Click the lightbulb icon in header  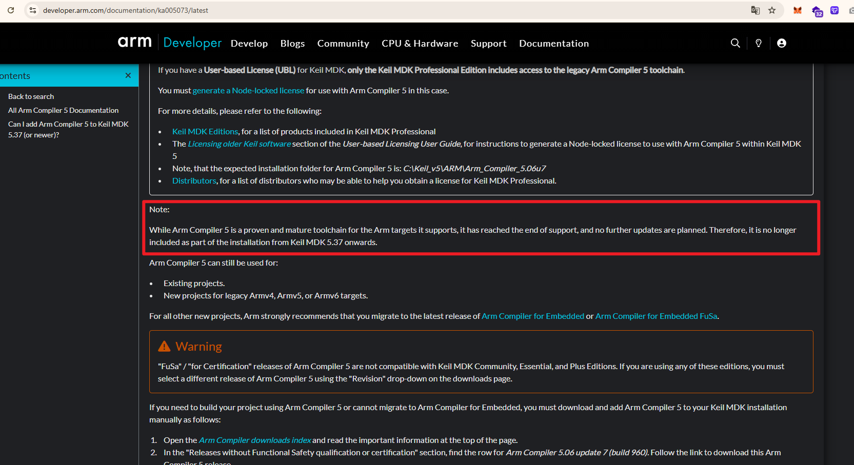coord(759,43)
